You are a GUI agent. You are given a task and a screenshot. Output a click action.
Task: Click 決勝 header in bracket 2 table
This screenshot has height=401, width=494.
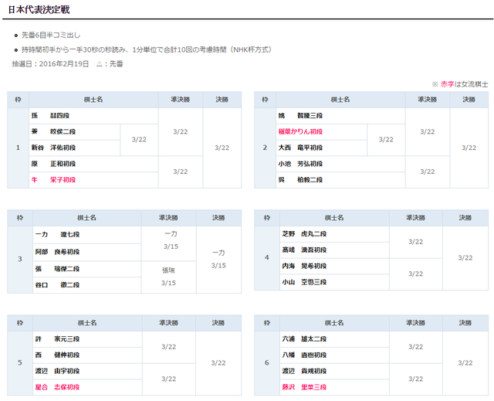pyautogui.click(x=469, y=100)
